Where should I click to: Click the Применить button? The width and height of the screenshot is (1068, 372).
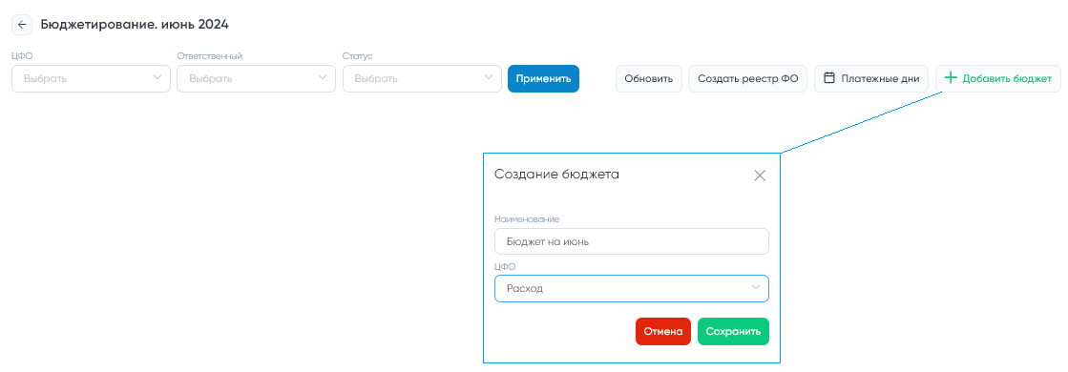pyautogui.click(x=543, y=78)
